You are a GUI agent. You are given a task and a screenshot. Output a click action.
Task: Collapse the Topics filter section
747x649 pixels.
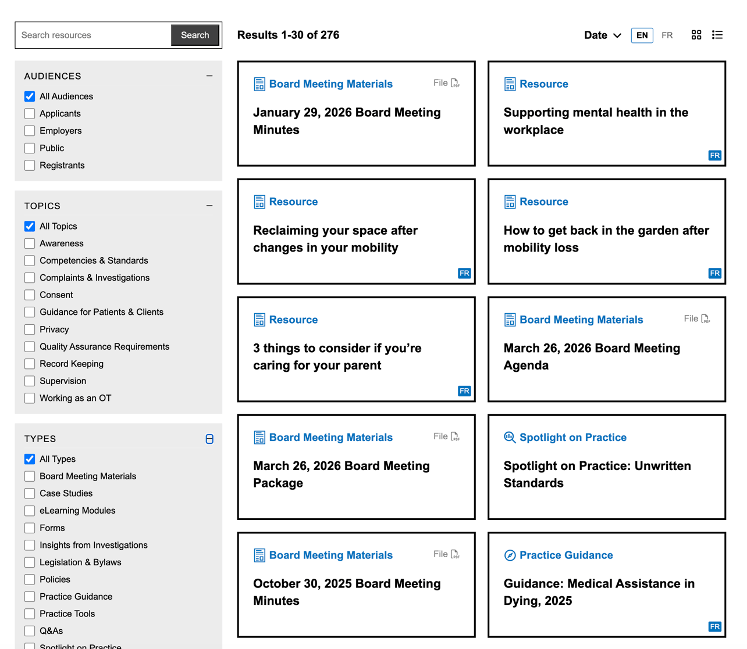(209, 206)
